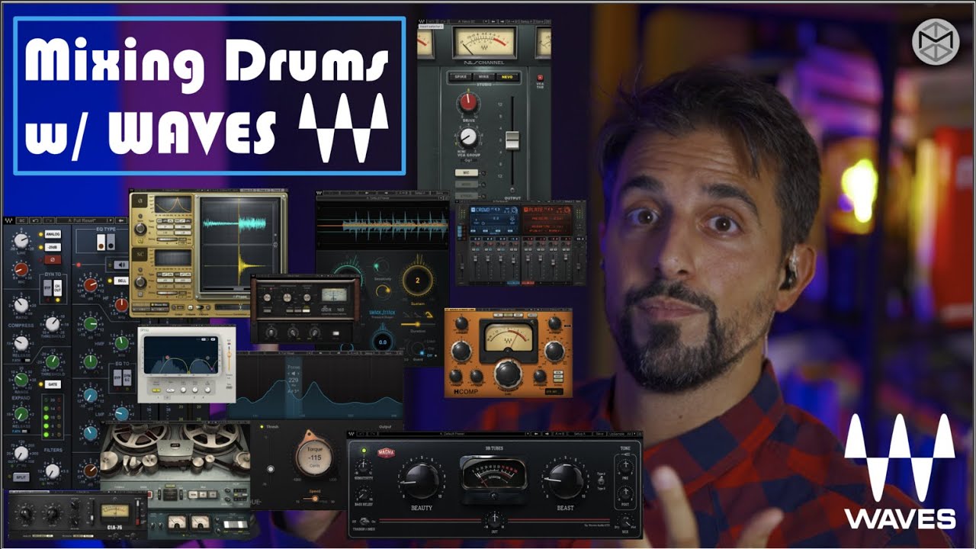This screenshot has width=976, height=549.
Task: Click the large Waves logo at bottom right
Action: point(899,472)
